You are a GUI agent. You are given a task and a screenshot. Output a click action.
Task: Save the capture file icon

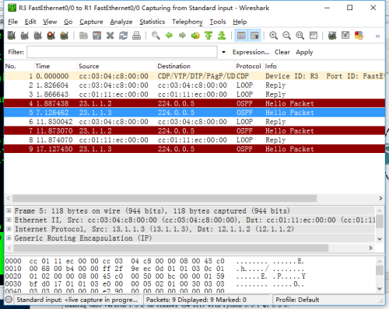point(96,35)
